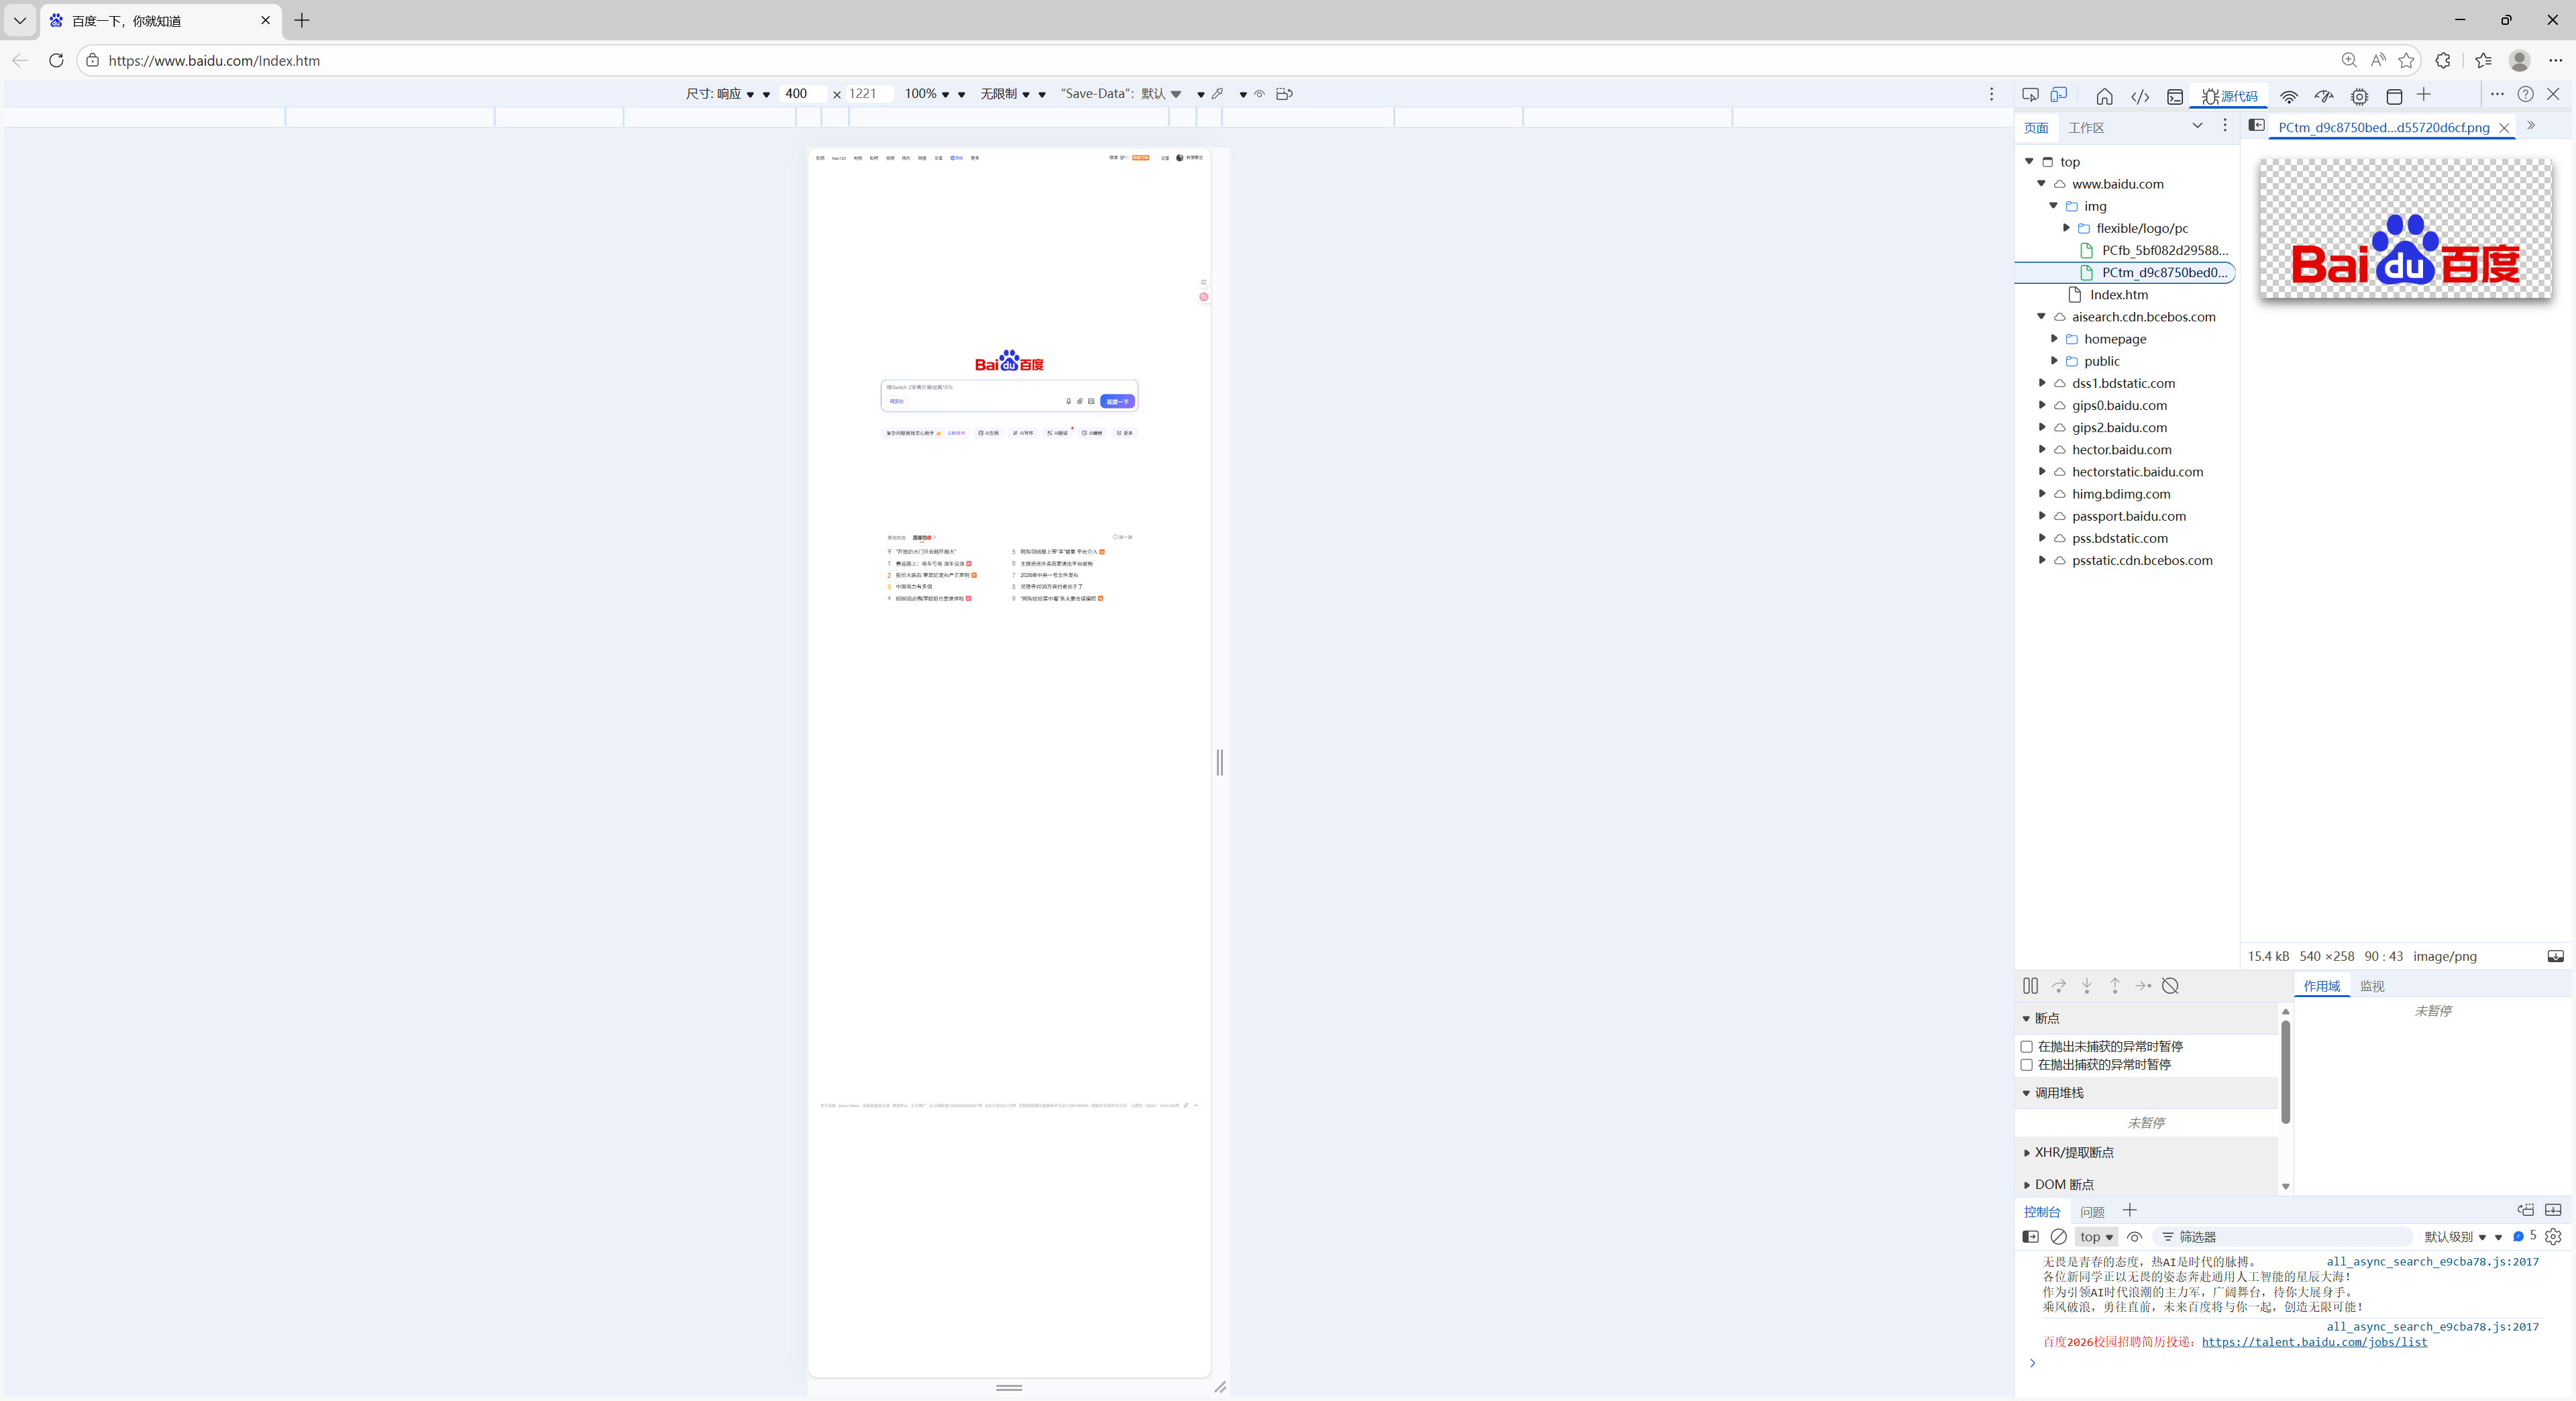Screen dimensions: 2576x1401
Task: Clear the console output
Action: [x=2058, y=1237]
